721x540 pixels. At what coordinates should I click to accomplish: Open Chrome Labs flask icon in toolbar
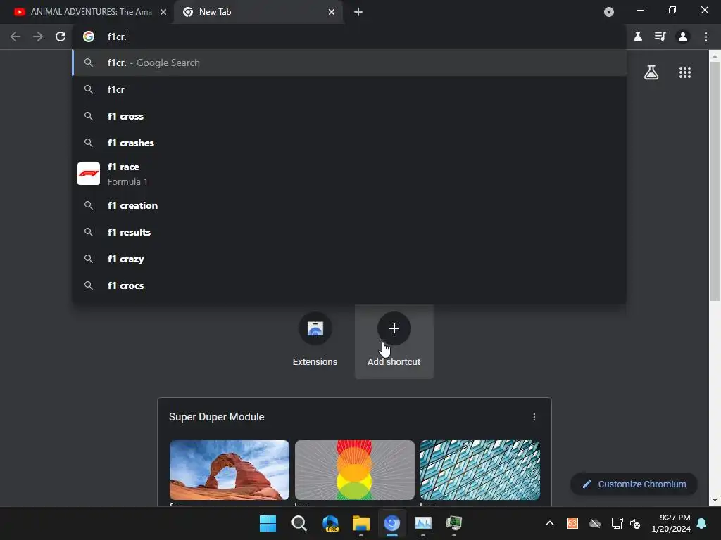click(x=638, y=37)
